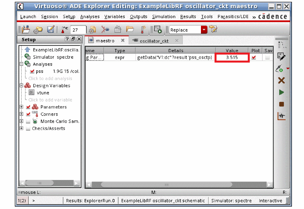The width and height of the screenshot is (304, 209).
Task: Click the gear and folder setup icon
Action: [x=38, y=30]
